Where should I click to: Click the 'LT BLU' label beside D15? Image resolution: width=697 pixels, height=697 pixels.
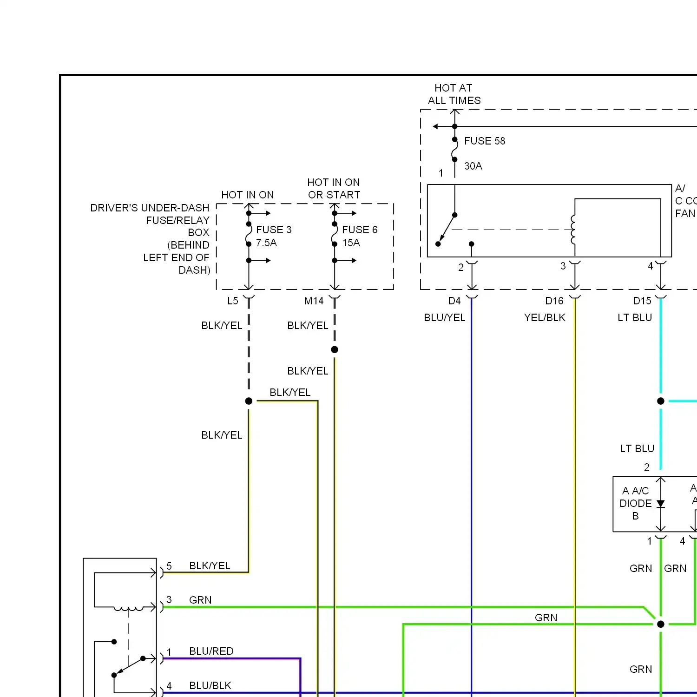coord(635,317)
